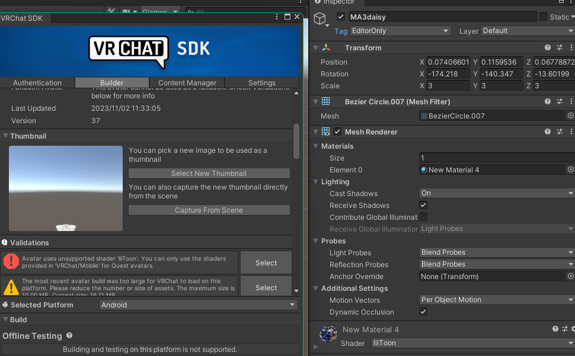575x356 pixels.
Task: Open the Mesh Renderer context menu
Action: [571, 132]
